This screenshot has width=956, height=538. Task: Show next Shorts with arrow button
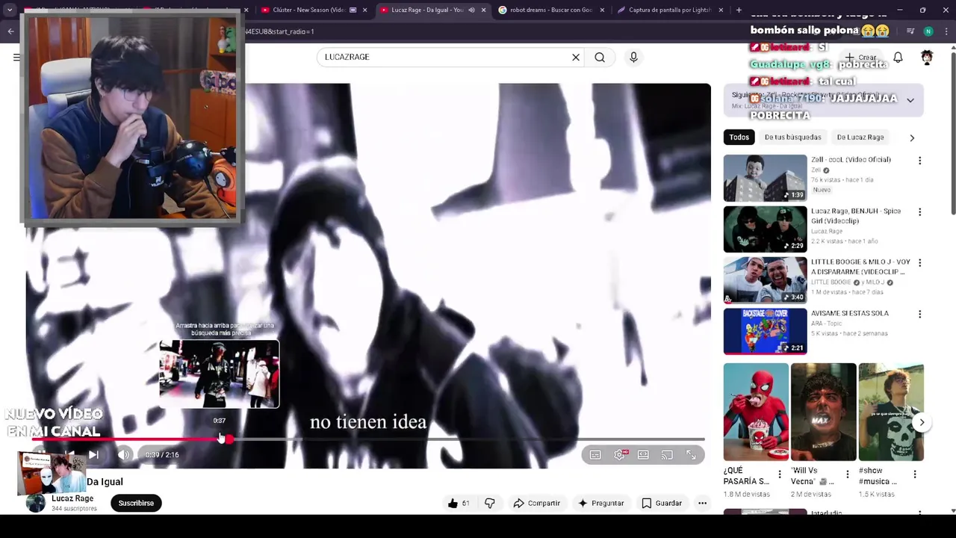pos(922,422)
